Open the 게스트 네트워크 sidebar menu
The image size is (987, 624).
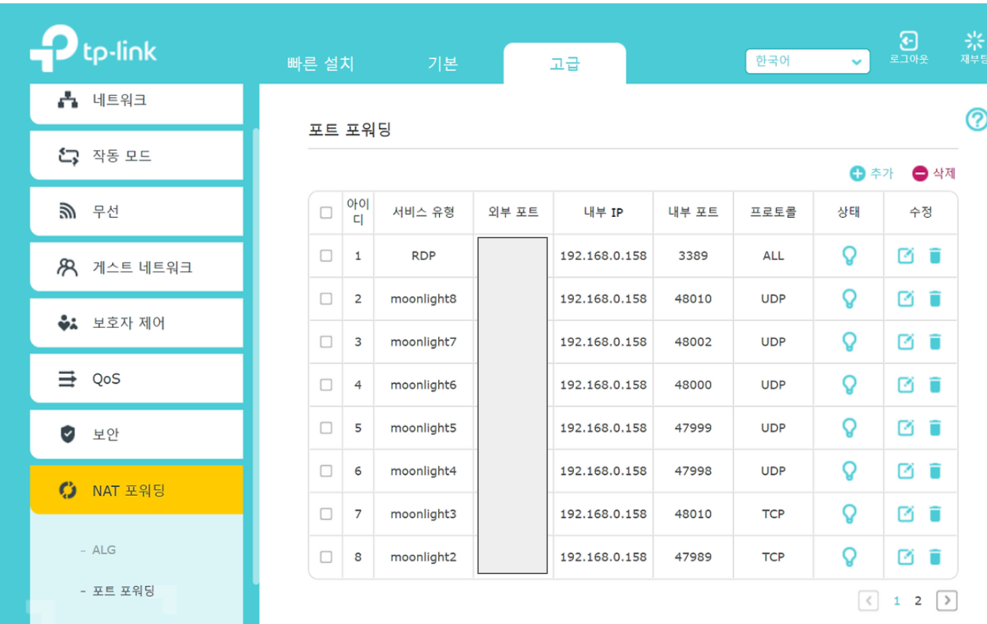pos(136,267)
